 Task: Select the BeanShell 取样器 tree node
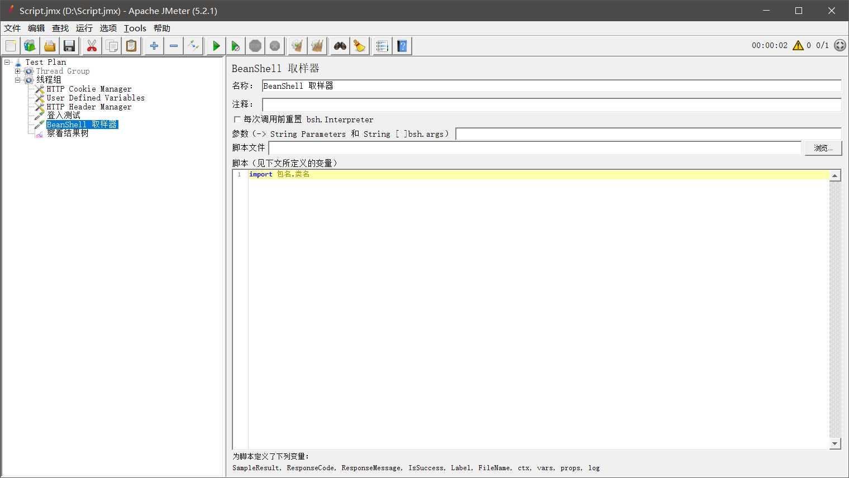tap(82, 125)
